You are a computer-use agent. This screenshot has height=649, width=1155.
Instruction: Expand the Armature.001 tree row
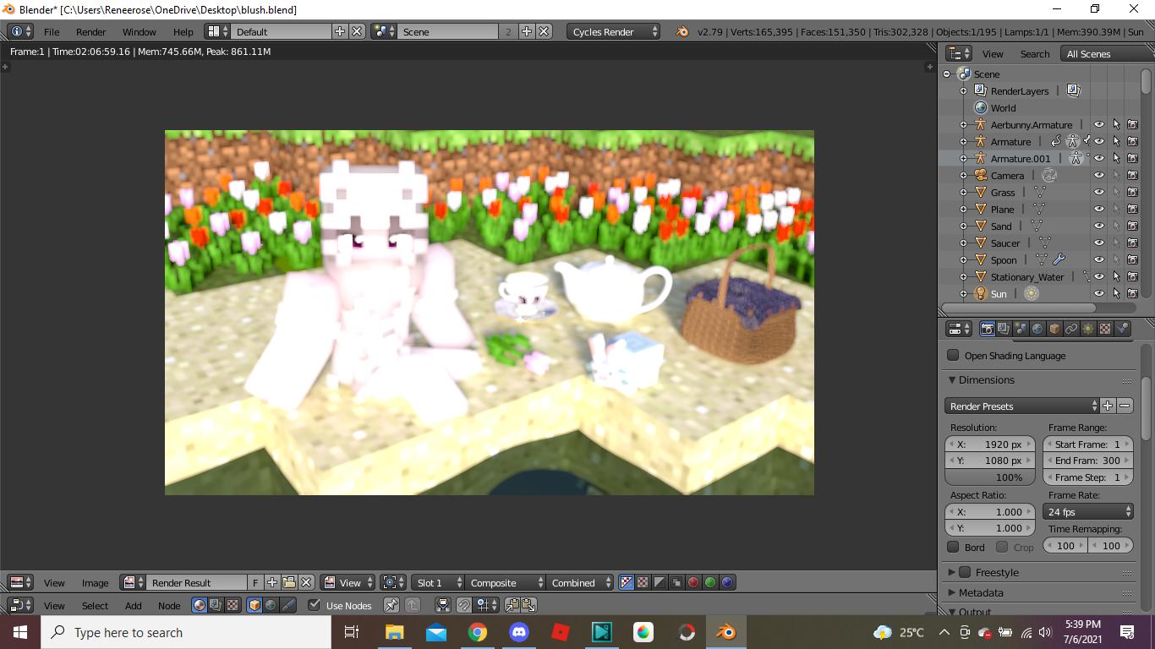coord(963,159)
